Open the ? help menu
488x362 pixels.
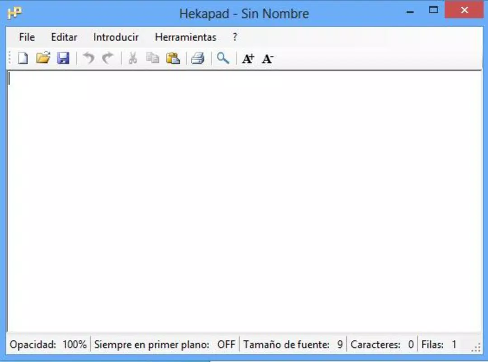235,37
